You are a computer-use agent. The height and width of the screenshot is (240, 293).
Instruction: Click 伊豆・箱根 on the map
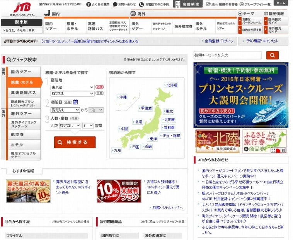click(170, 135)
